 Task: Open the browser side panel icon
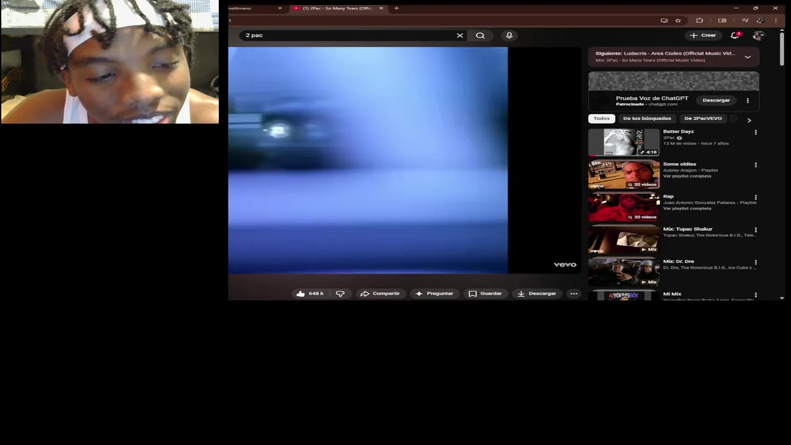click(722, 20)
